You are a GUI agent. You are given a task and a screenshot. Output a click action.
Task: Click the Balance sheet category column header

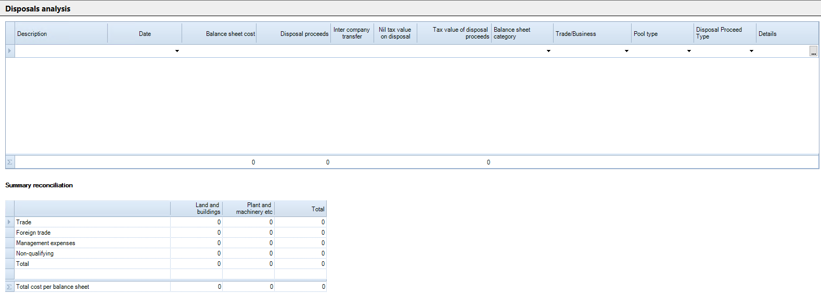click(522, 34)
